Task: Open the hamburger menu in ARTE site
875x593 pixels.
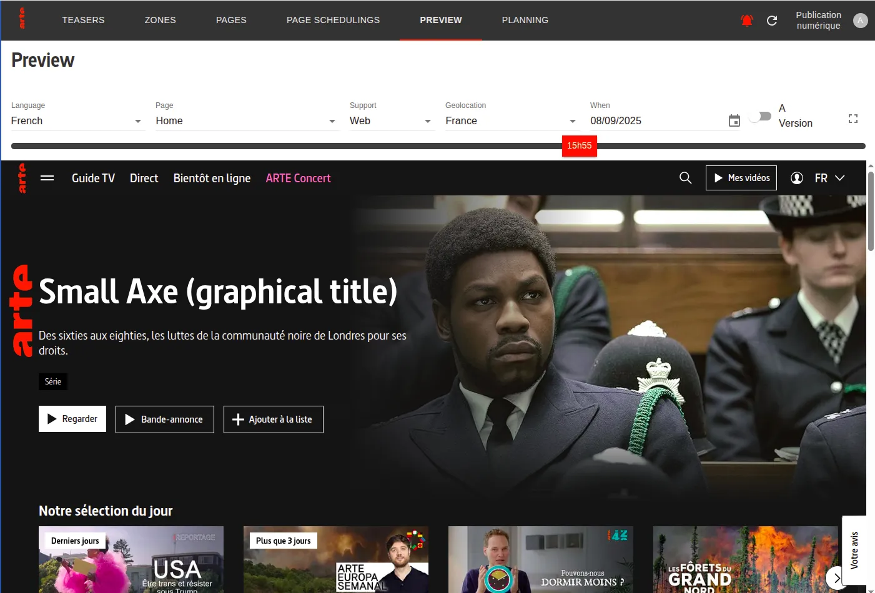Action: 47,178
